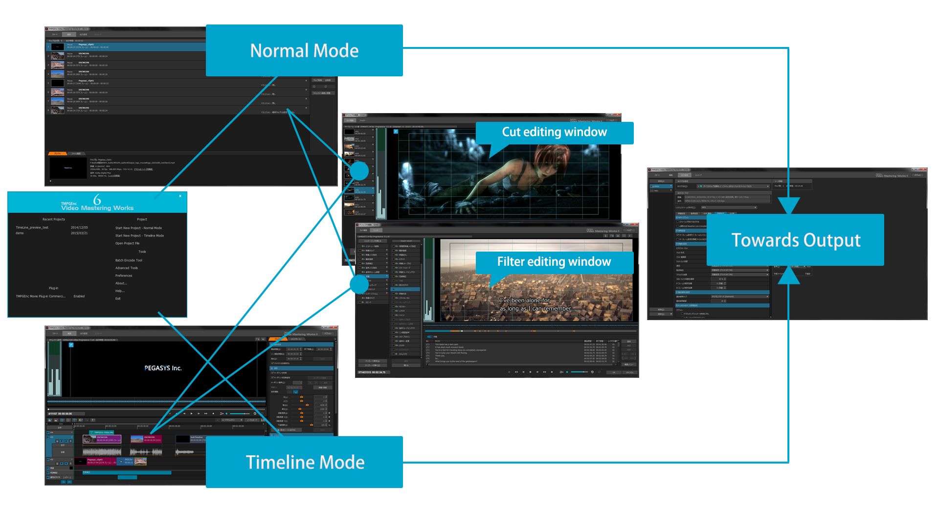This screenshot has height=512, width=937.
Task: Click 'Advanced Tools' in the launcher
Action: [x=127, y=268]
